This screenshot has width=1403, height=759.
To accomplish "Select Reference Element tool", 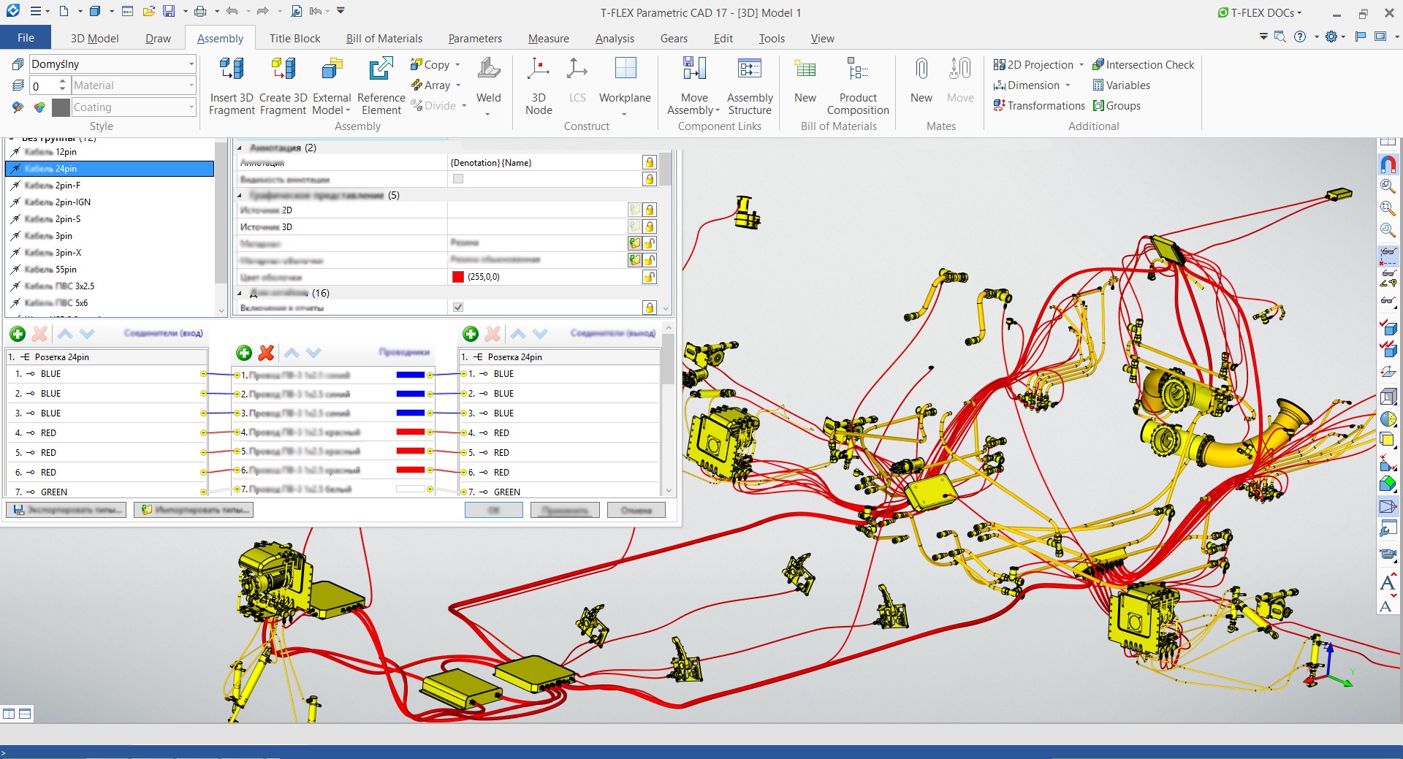I will 381,85.
